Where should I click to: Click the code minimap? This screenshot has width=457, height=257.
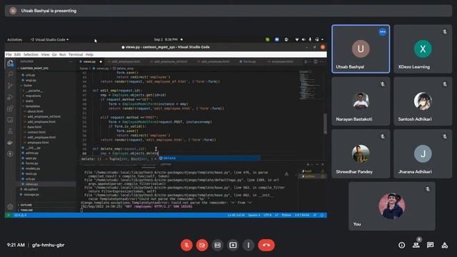point(310,84)
